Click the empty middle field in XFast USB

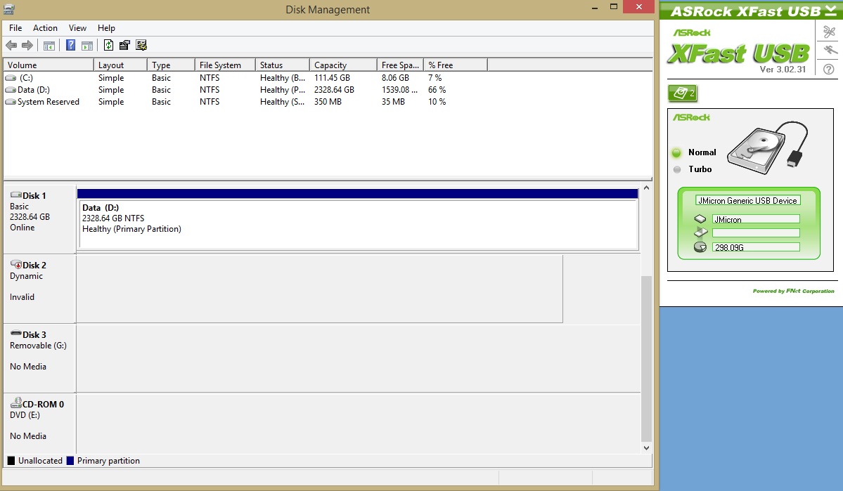756,233
